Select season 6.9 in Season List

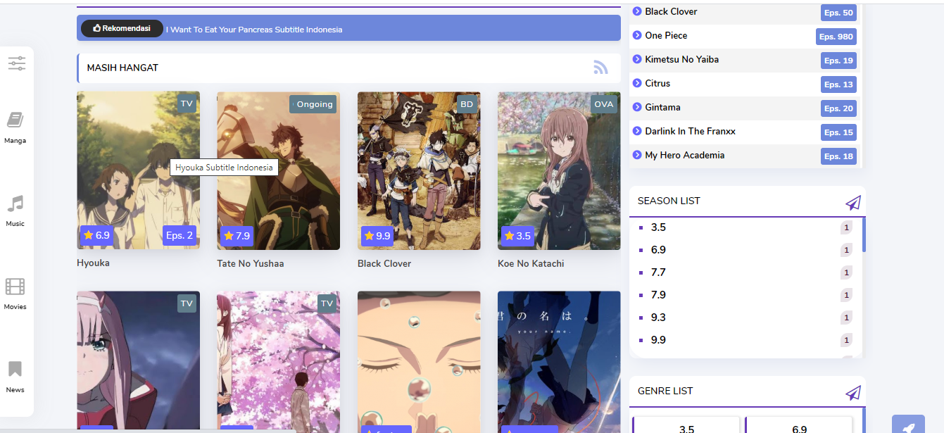point(658,250)
